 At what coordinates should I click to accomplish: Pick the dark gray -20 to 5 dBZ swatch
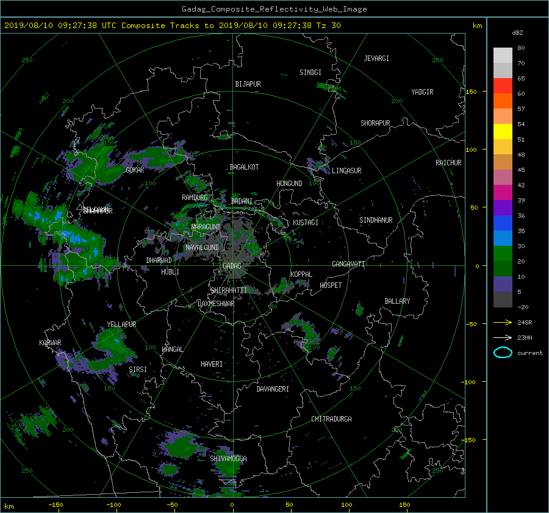(x=503, y=300)
